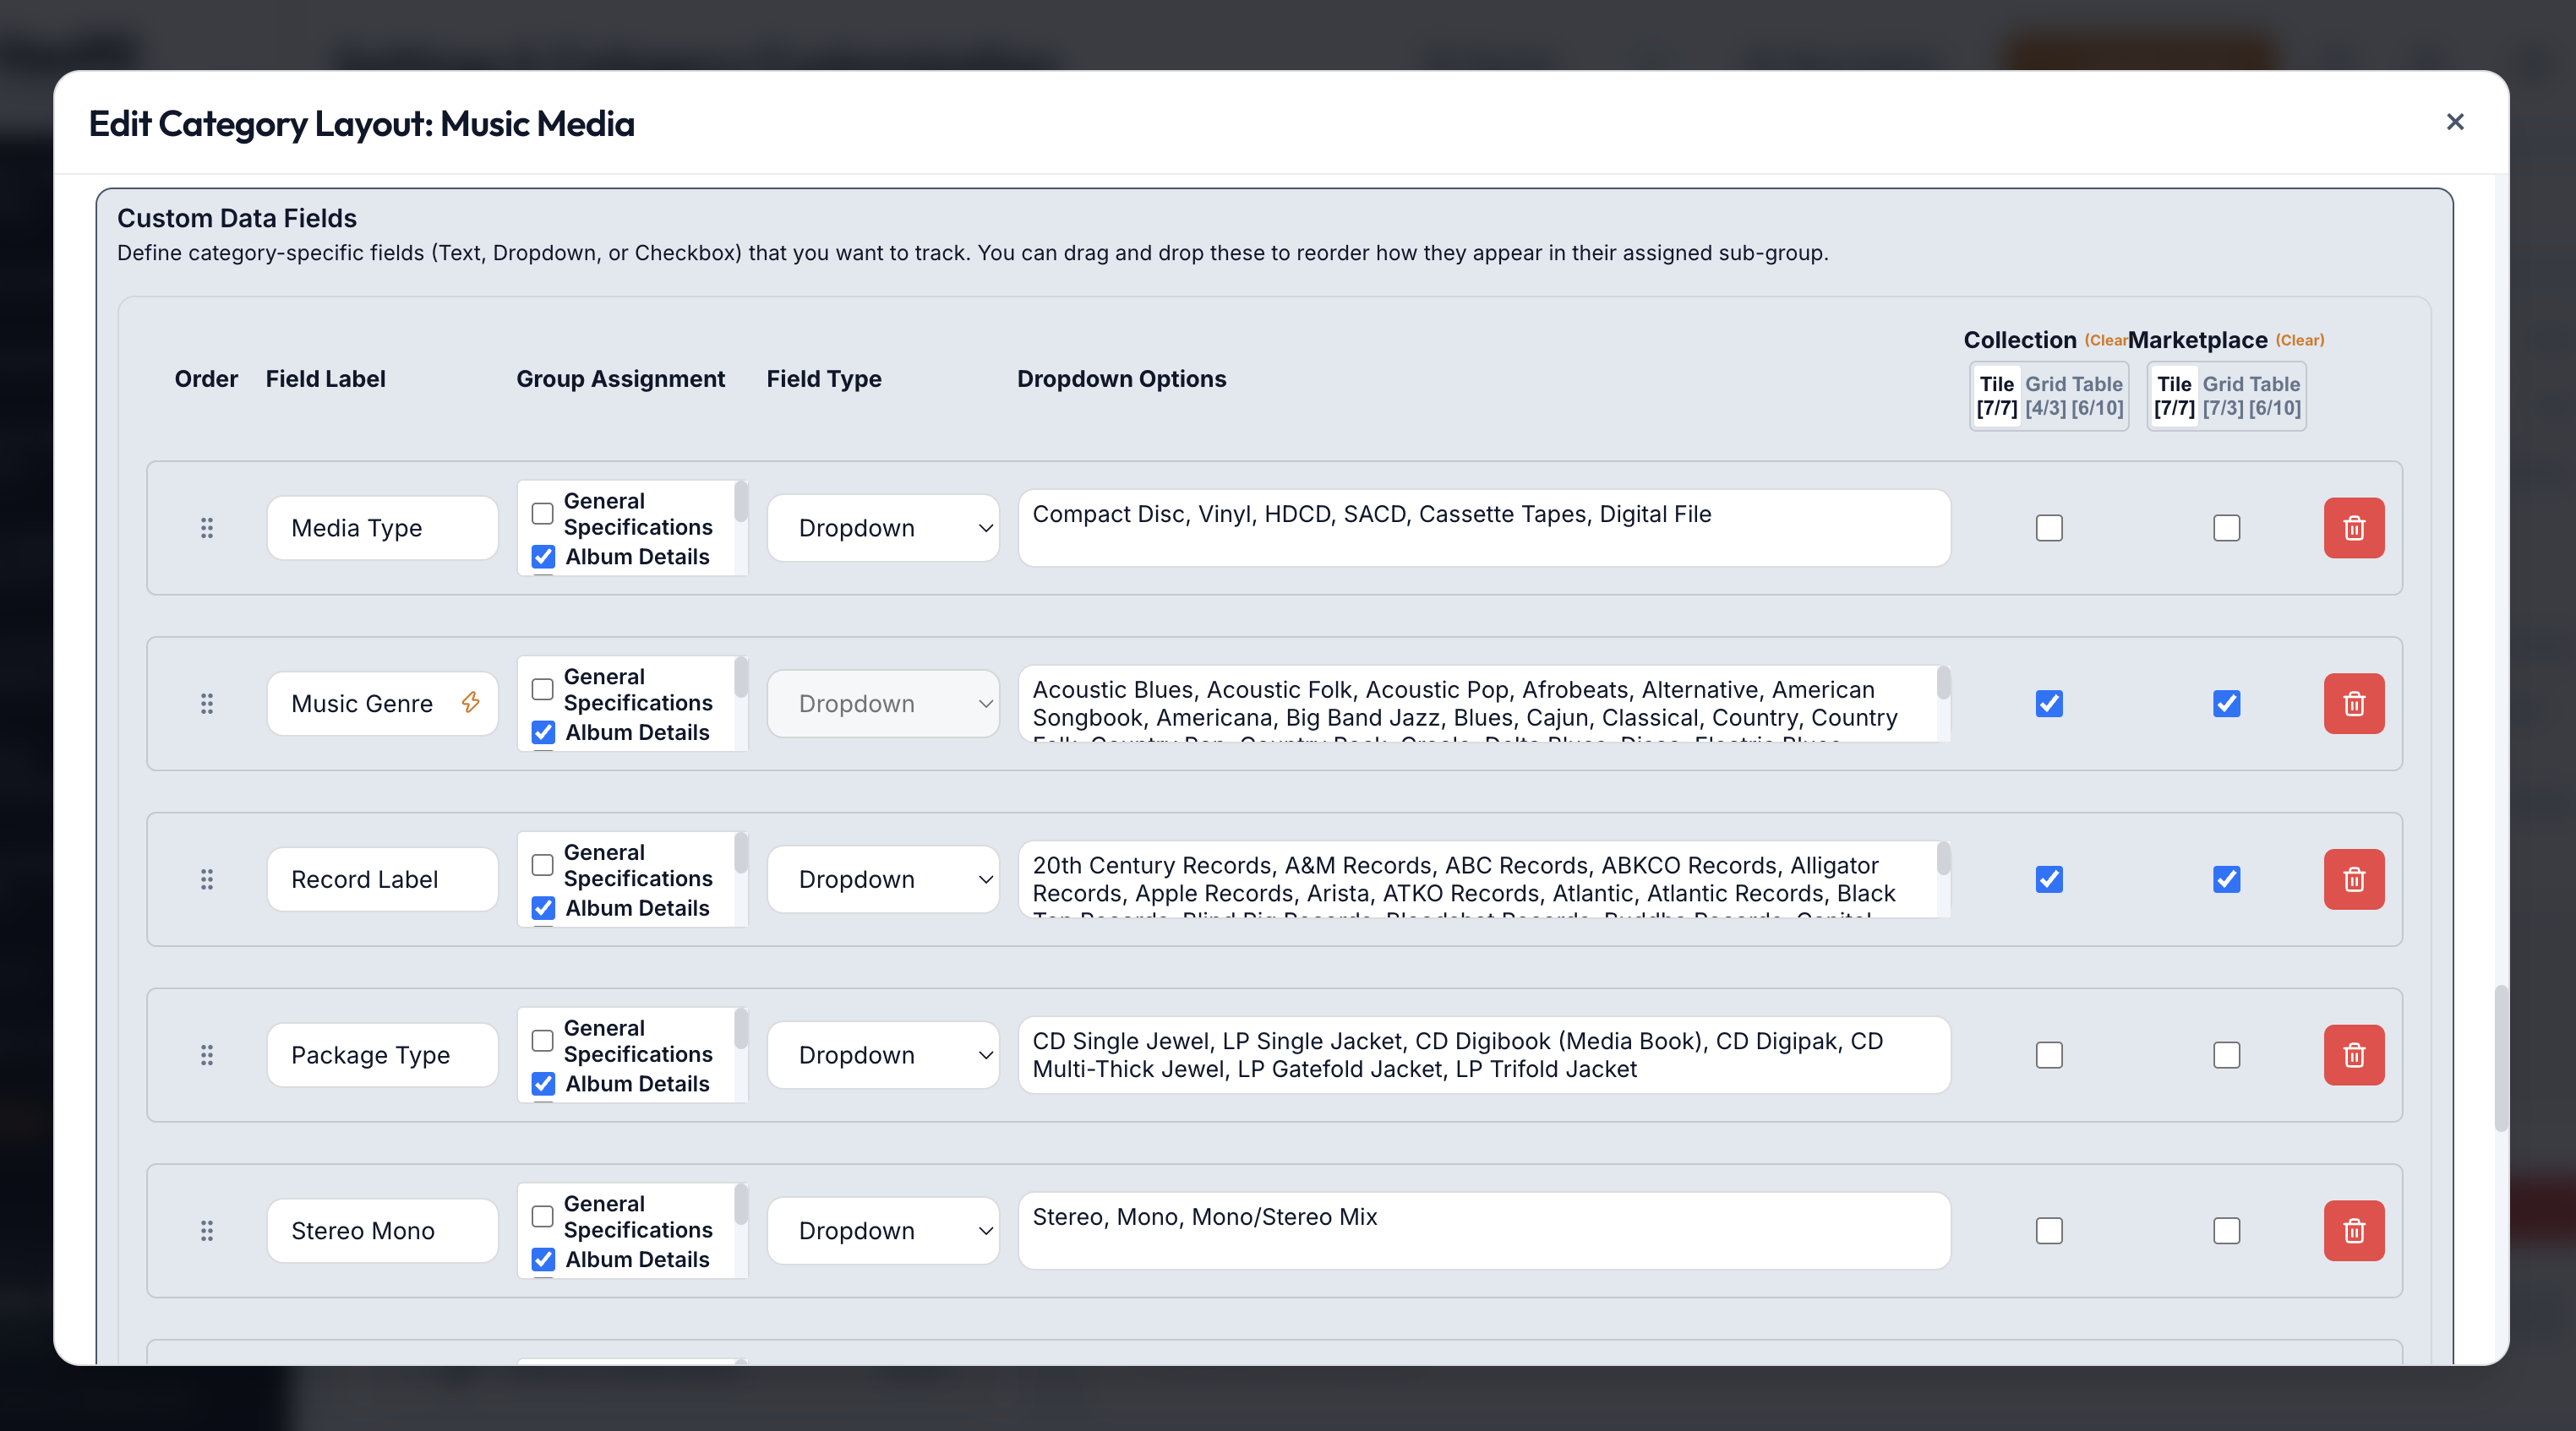Click the lightning icon beside Music Genre
Screen dimensions: 2576x1431
pos(470,703)
